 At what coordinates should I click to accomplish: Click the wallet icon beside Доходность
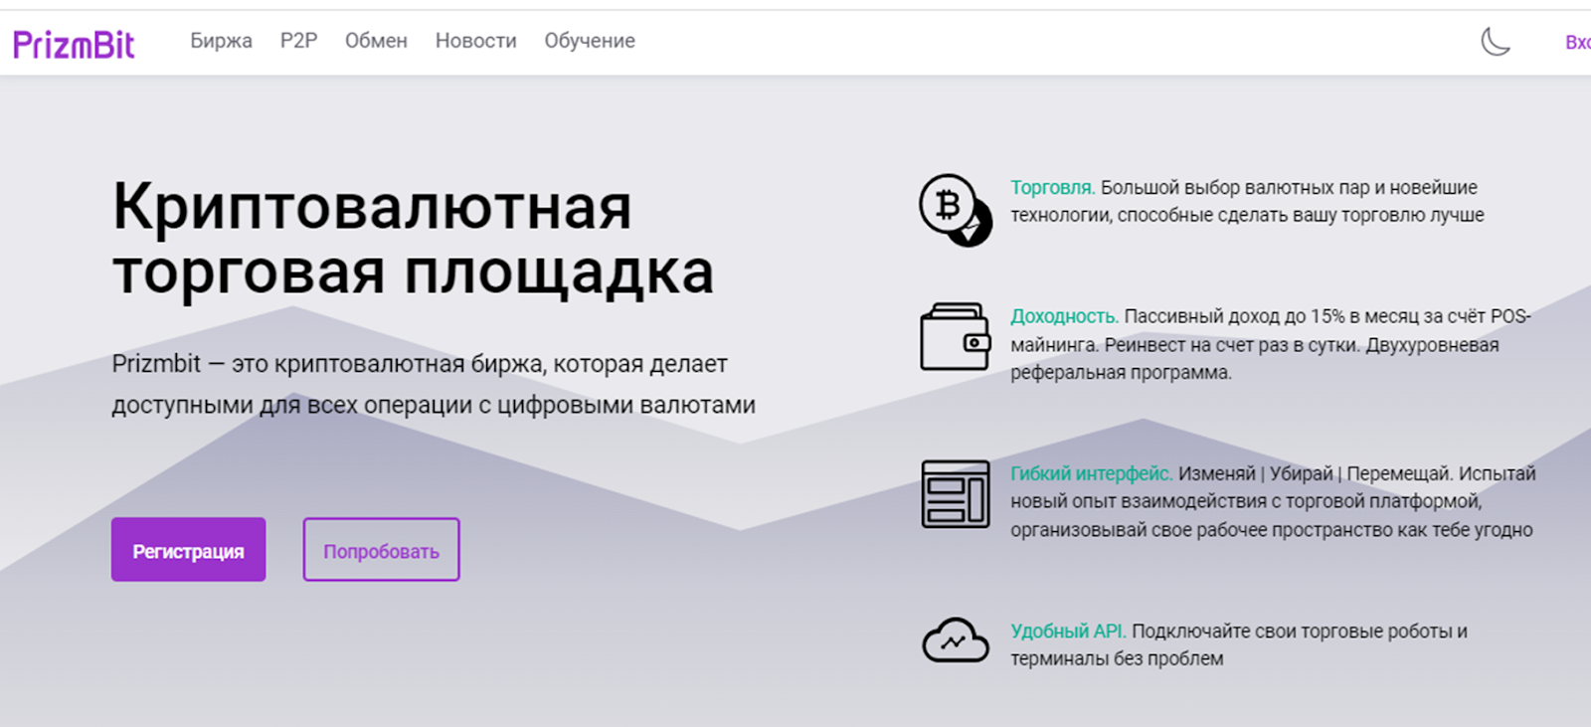[x=955, y=337]
